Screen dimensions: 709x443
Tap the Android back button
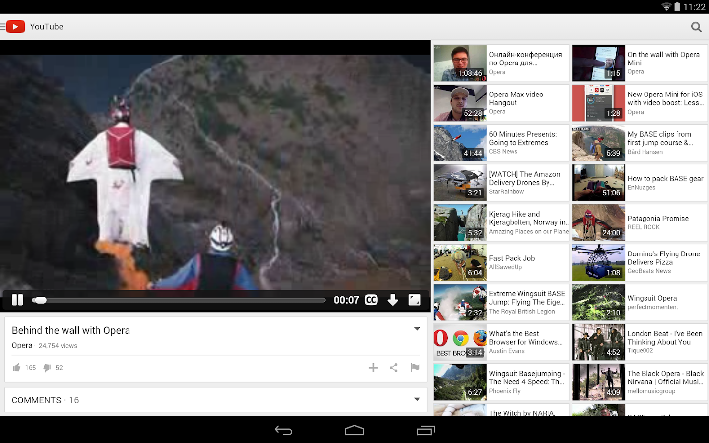click(284, 431)
